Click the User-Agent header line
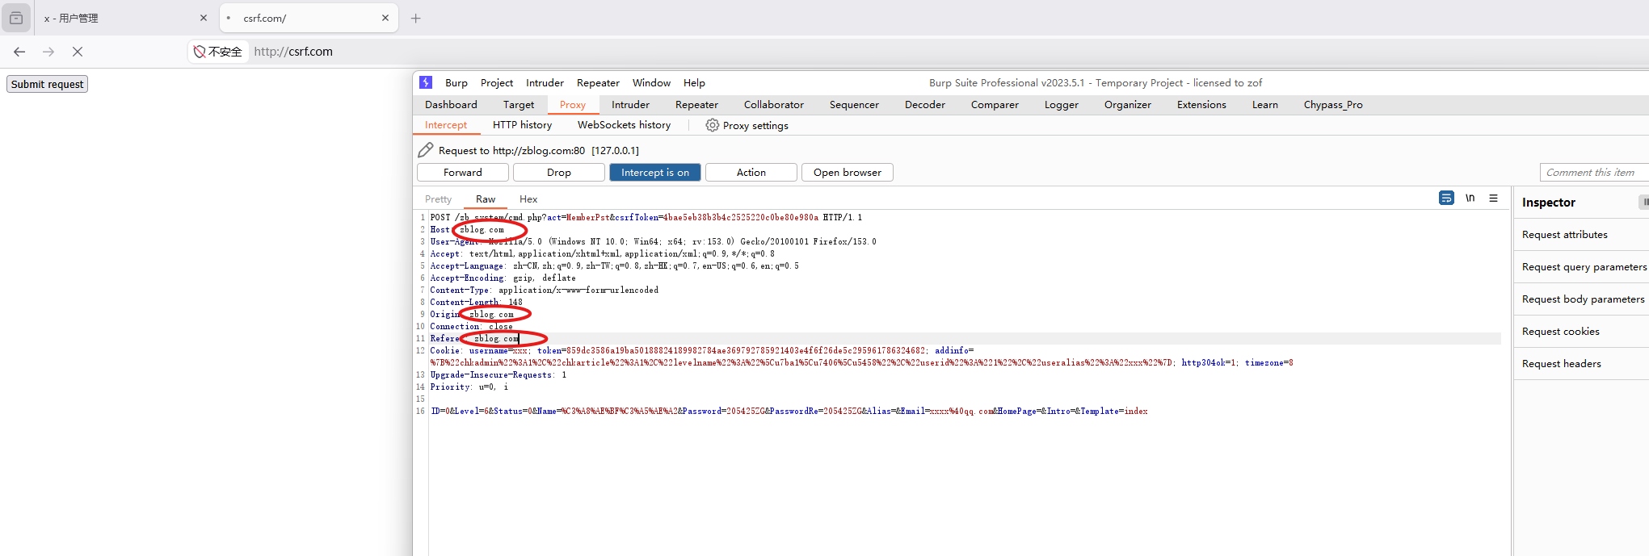 pos(653,242)
